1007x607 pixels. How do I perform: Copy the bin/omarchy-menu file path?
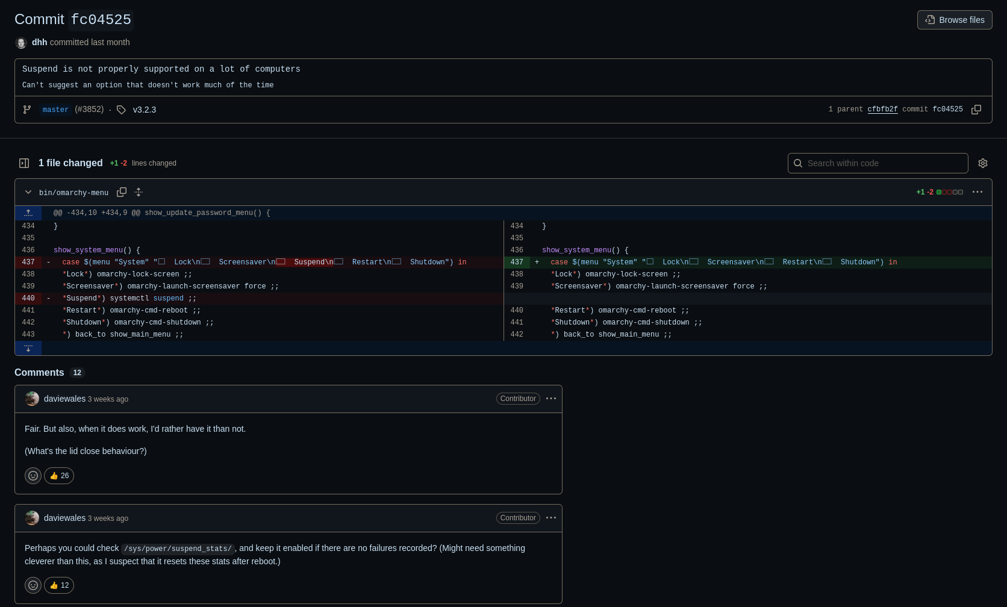[122, 192]
